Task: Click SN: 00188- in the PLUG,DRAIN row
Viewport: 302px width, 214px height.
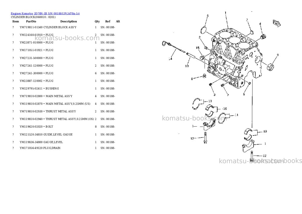Action: pyautogui.click(x=108, y=148)
